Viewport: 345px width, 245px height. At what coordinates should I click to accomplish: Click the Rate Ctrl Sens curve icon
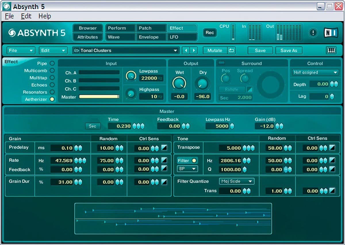point(164,160)
